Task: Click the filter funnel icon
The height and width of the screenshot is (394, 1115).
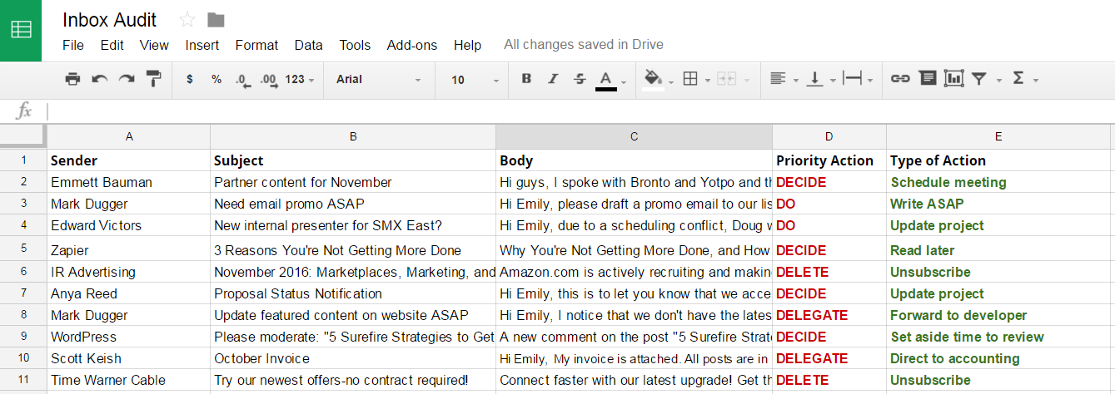Action: click(979, 79)
